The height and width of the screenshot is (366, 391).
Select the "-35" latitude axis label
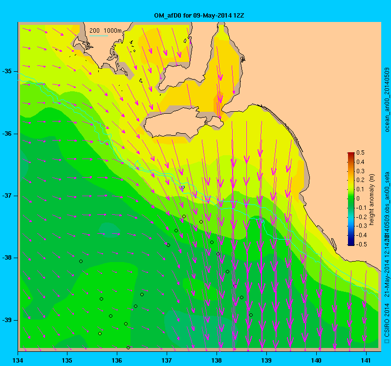click(x=7, y=71)
